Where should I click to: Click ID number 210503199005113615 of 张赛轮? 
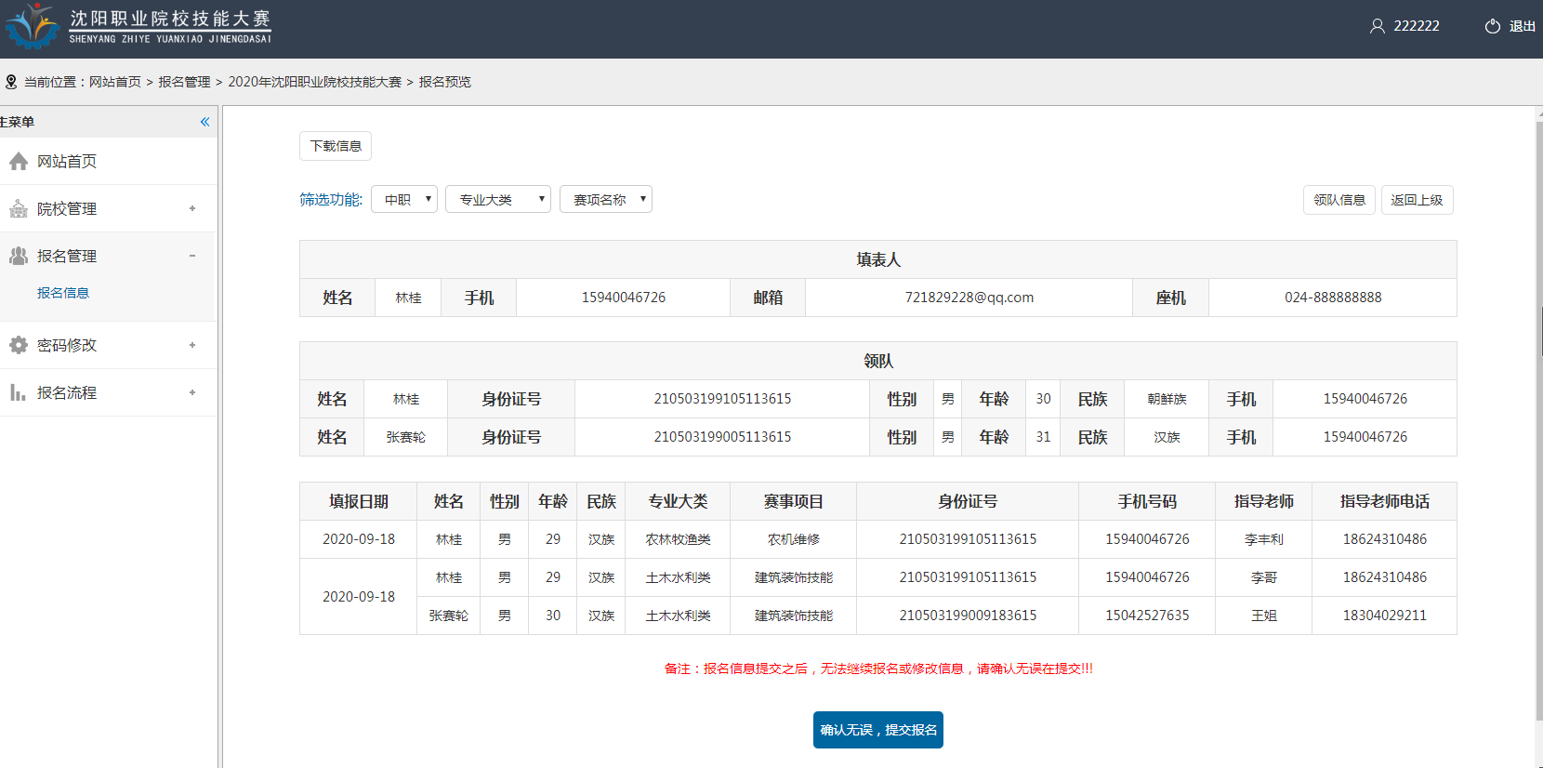coord(722,437)
